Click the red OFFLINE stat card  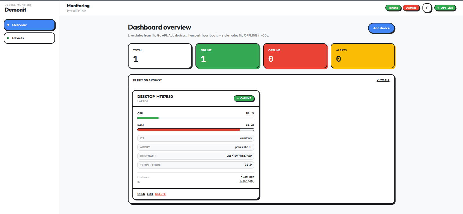click(x=295, y=56)
